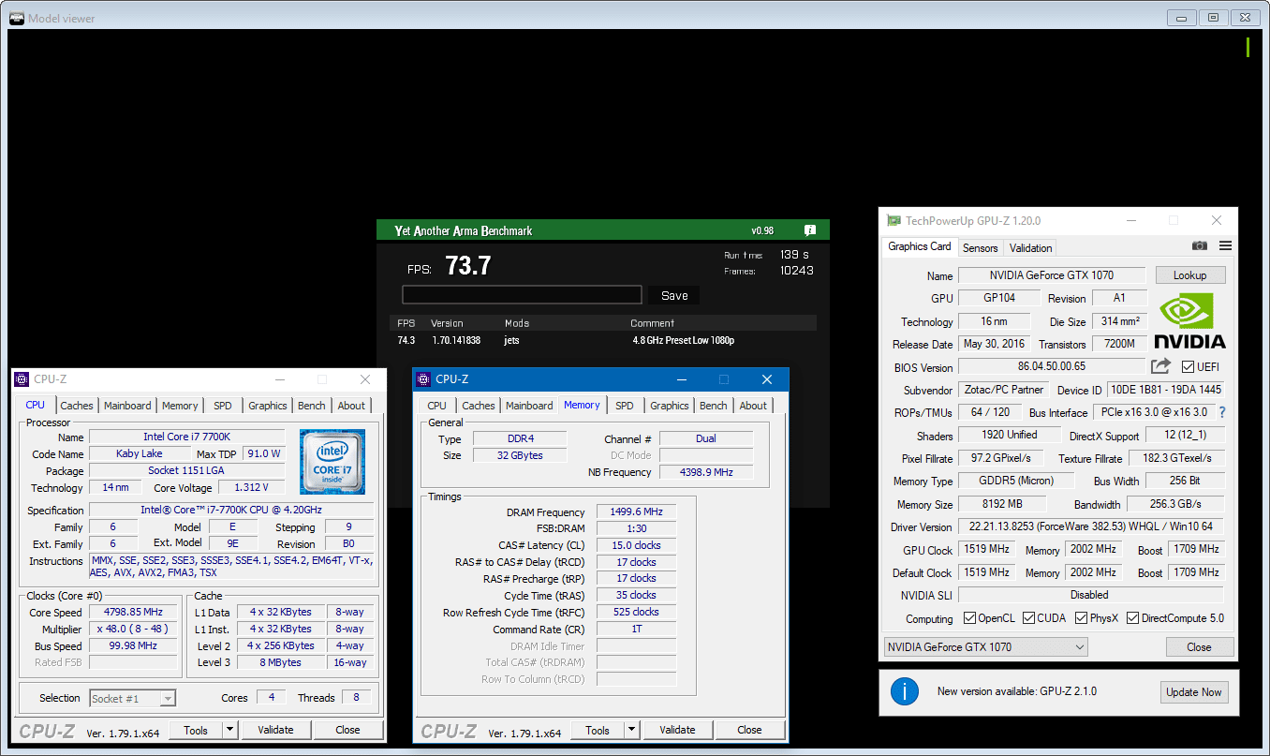Maximize the Model viewer window
This screenshot has width=1270, height=756.
click(x=1213, y=17)
